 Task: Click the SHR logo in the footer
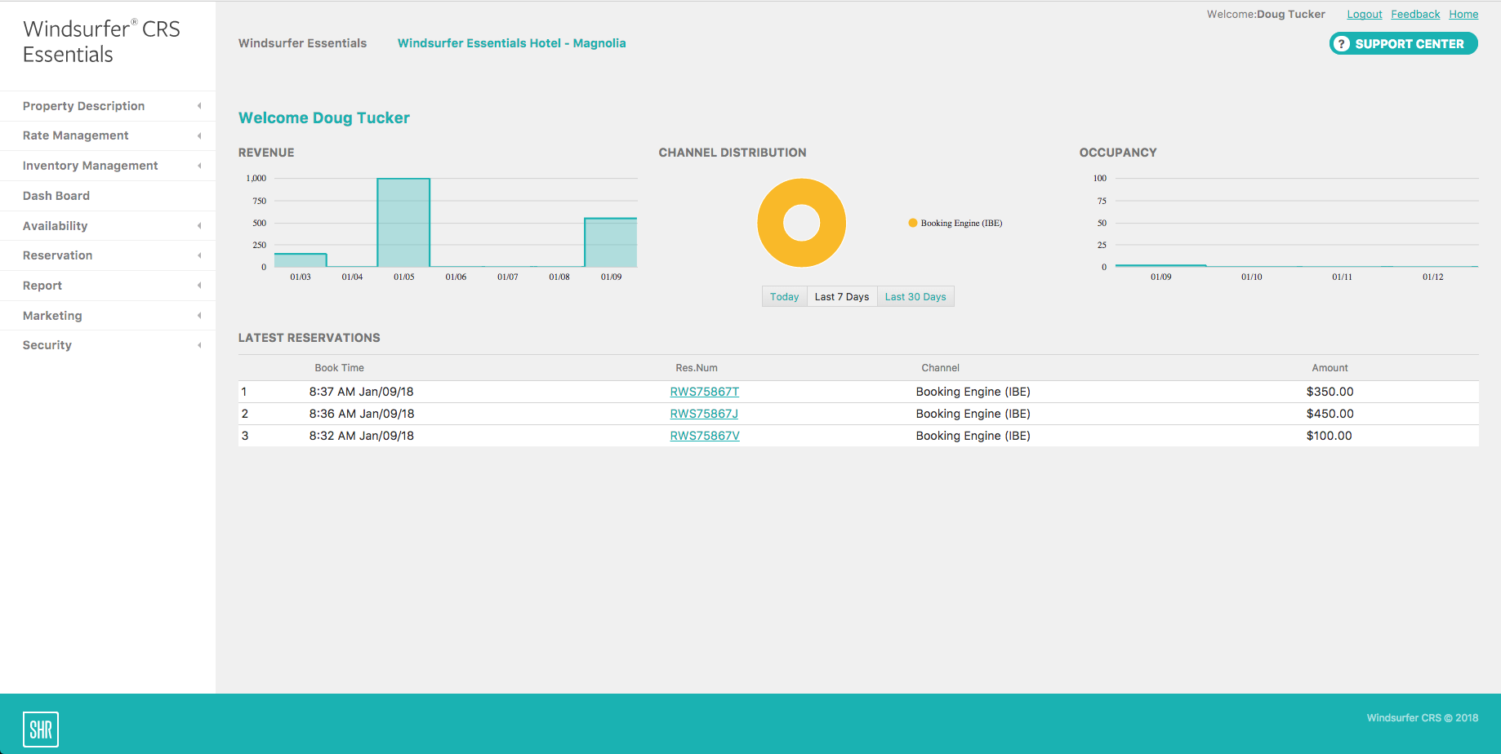pos(40,728)
